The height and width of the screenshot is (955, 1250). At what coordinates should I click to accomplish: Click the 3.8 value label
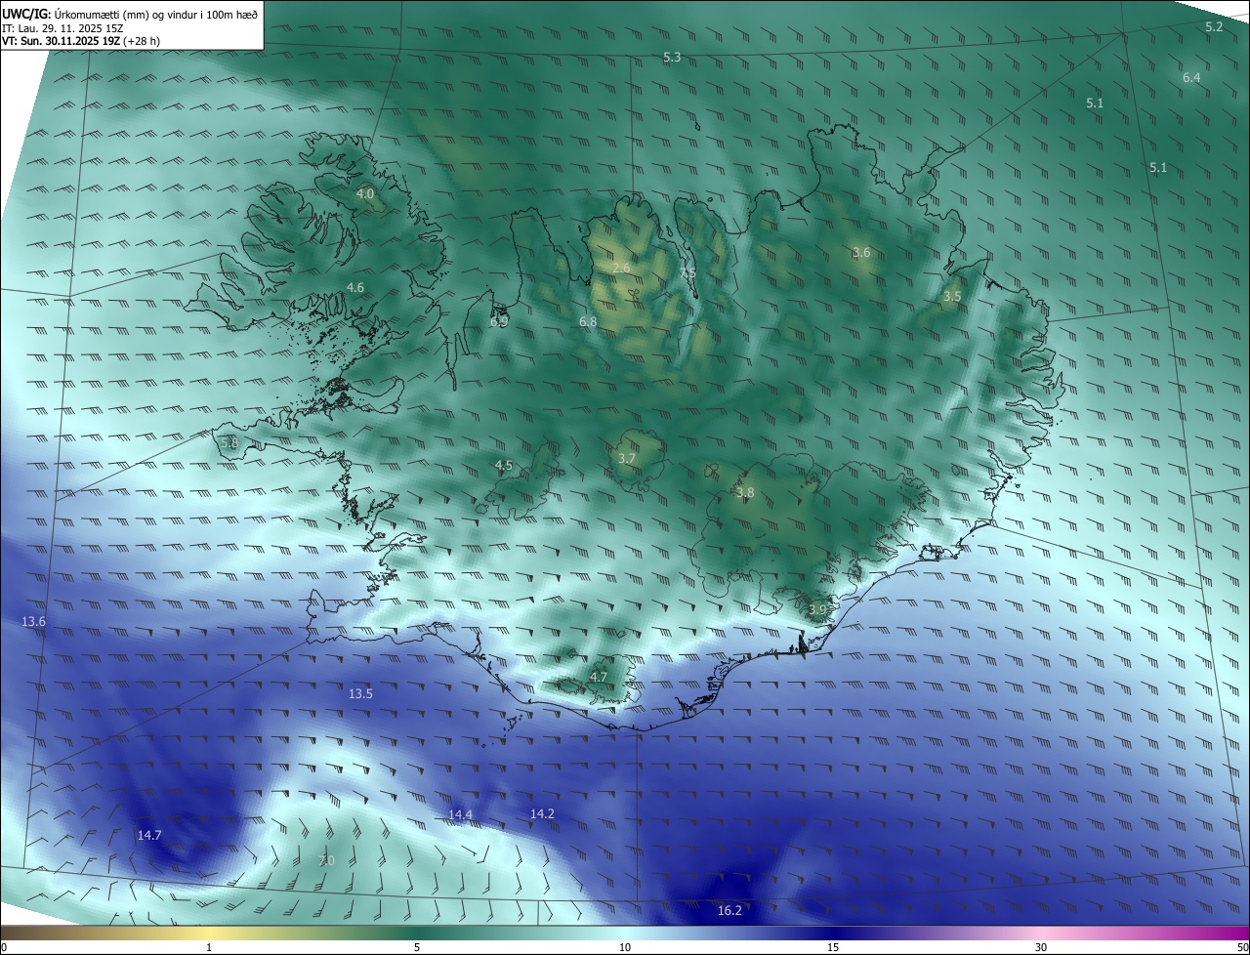pyautogui.click(x=745, y=493)
